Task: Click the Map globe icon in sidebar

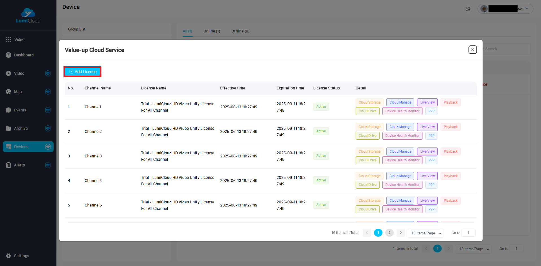Action: pyautogui.click(x=8, y=92)
